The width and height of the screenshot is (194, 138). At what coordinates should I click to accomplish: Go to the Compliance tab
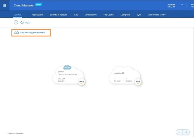(x=90, y=15)
